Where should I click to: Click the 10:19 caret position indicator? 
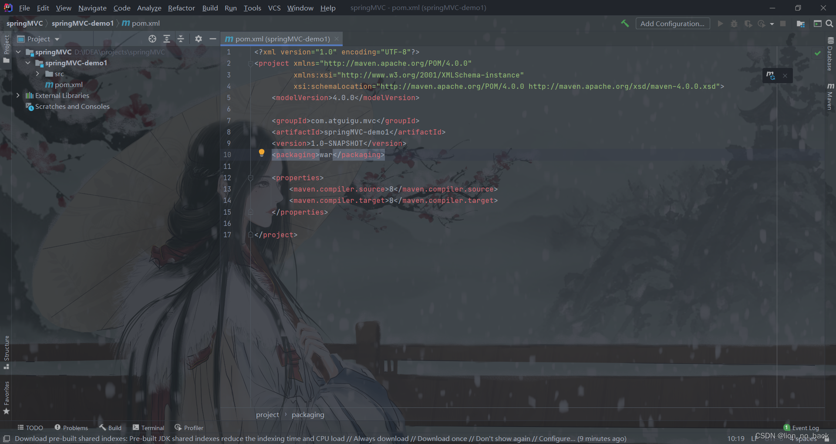tap(736, 438)
